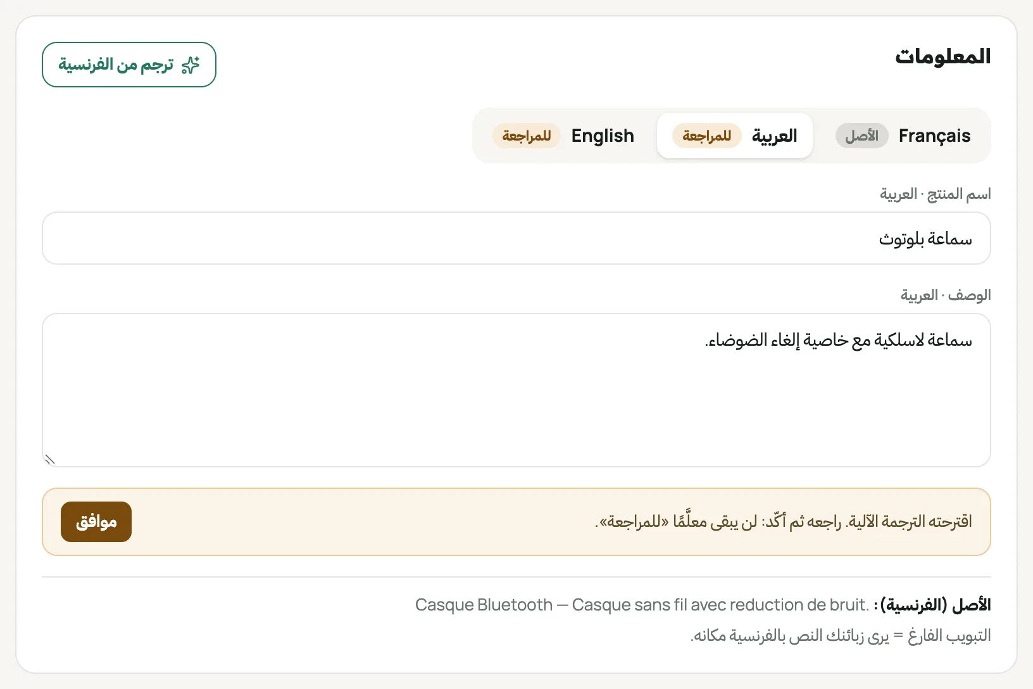
Task: Click the textarea resize handle corner
Action: click(50, 459)
